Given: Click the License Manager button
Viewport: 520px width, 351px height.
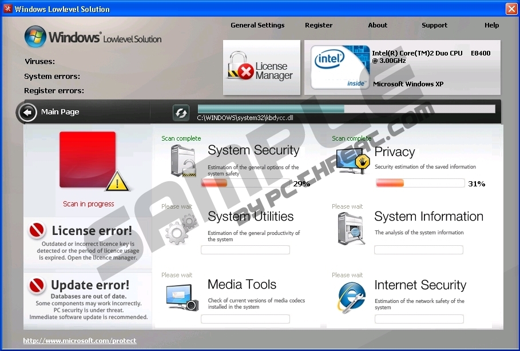Looking at the screenshot, I should (261, 67).
